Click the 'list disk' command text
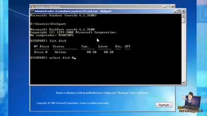 58,41
